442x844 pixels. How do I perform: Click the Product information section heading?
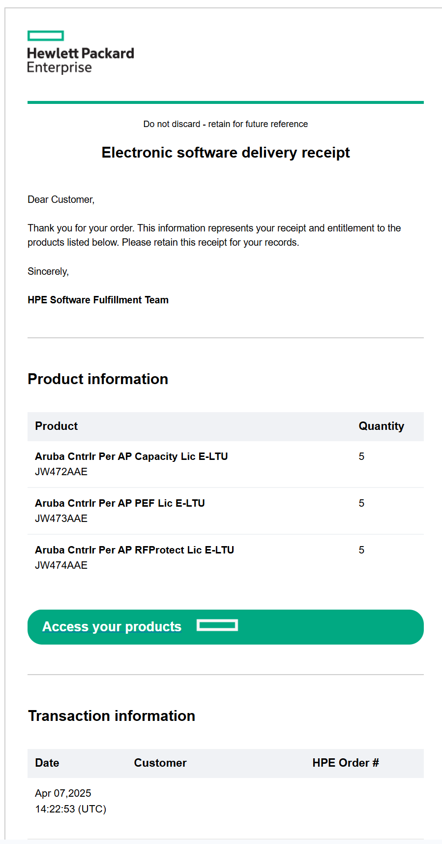(98, 379)
